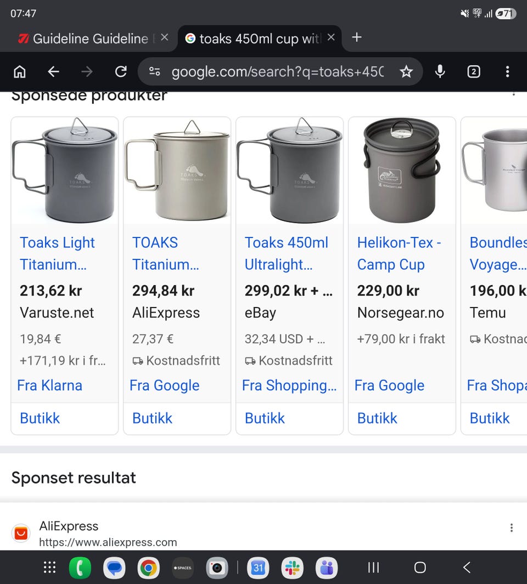
Task: Tap Butikk under Varuste.net listing
Action: click(40, 418)
